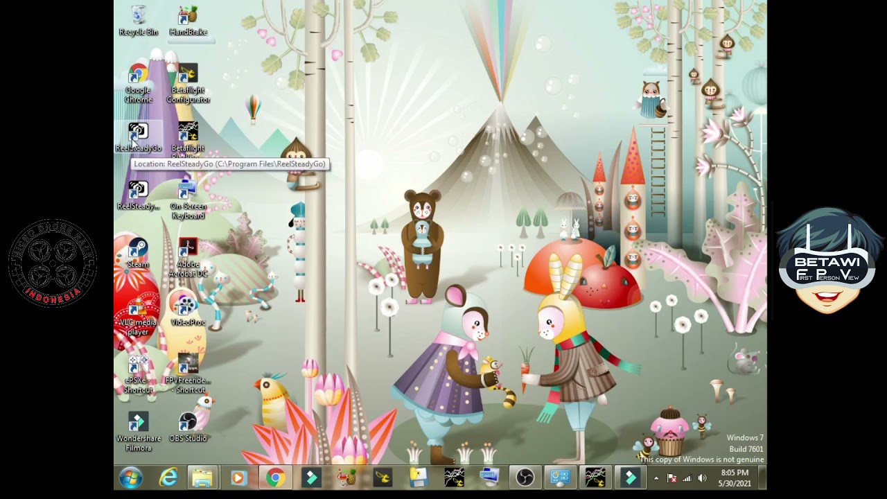The height and width of the screenshot is (499, 887).
Task: Launch the HandBrake desktop shortcut
Action: pyautogui.click(x=188, y=21)
